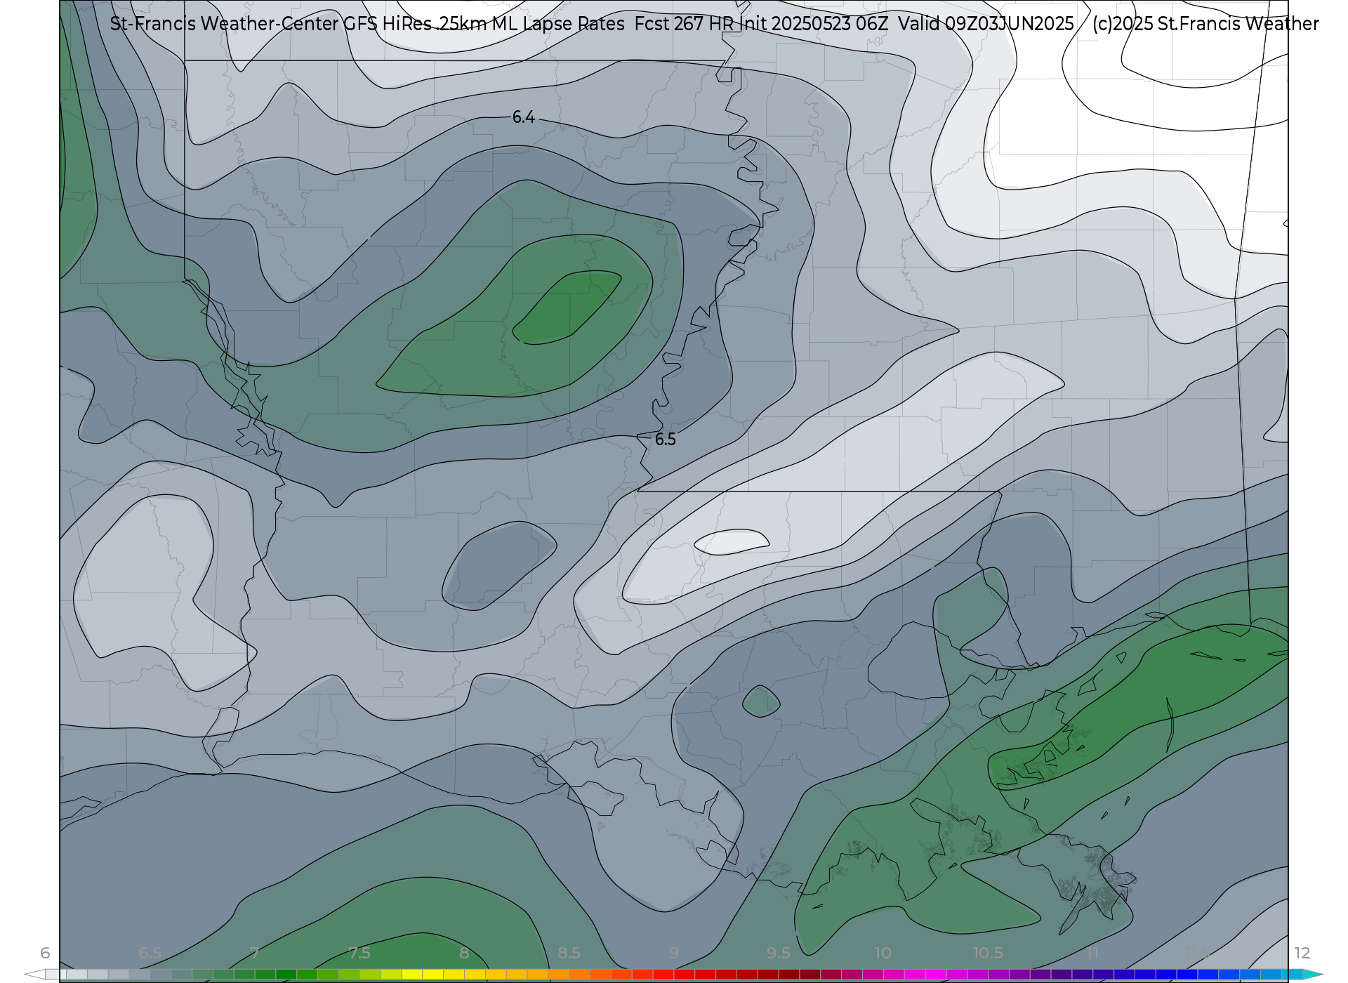The image size is (1348, 983).
Task: Click the '(c)2025 St.Francis Weather' copyright text
Action: pos(1205,24)
